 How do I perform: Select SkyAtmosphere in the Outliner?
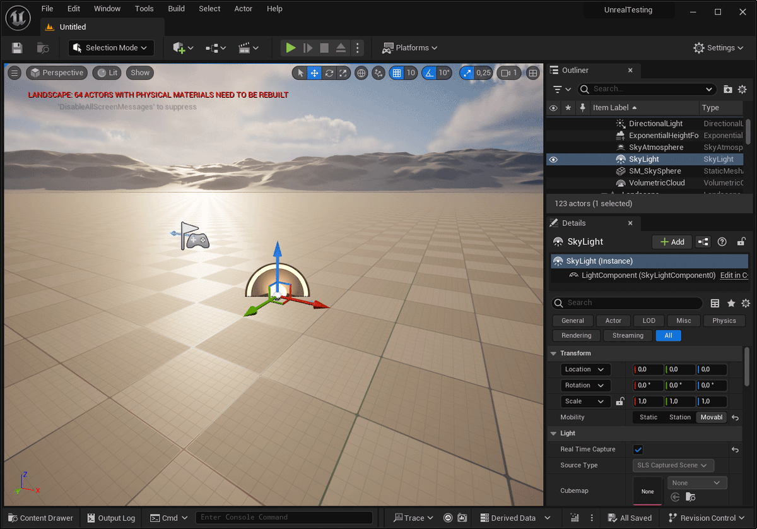pyautogui.click(x=656, y=147)
